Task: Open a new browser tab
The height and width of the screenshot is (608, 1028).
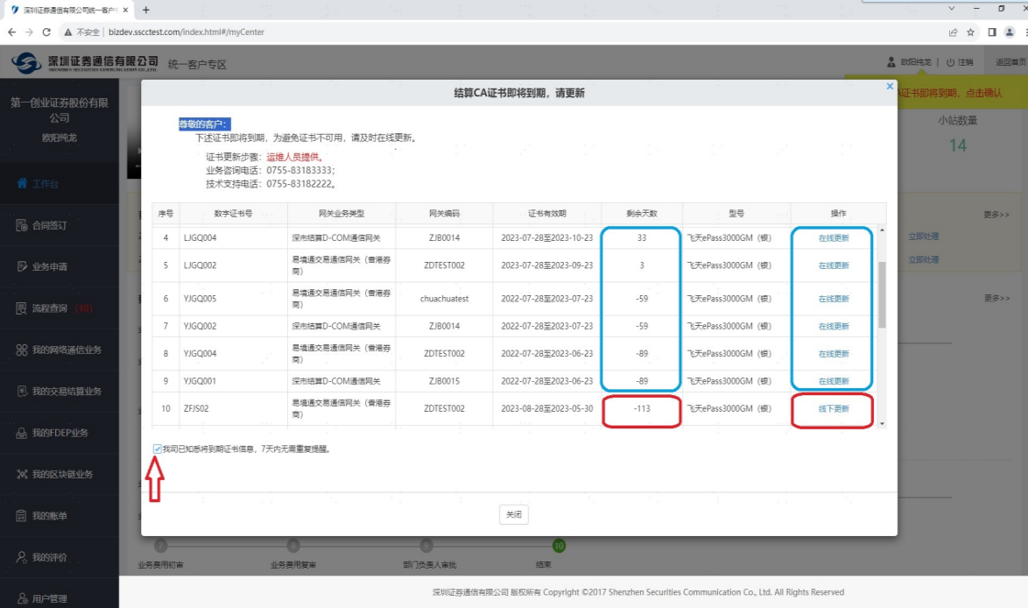Action: point(145,10)
